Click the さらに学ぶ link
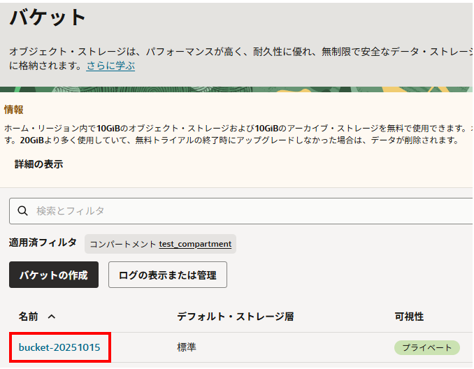The height and width of the screenshot is (369, 474). point(110,66)
